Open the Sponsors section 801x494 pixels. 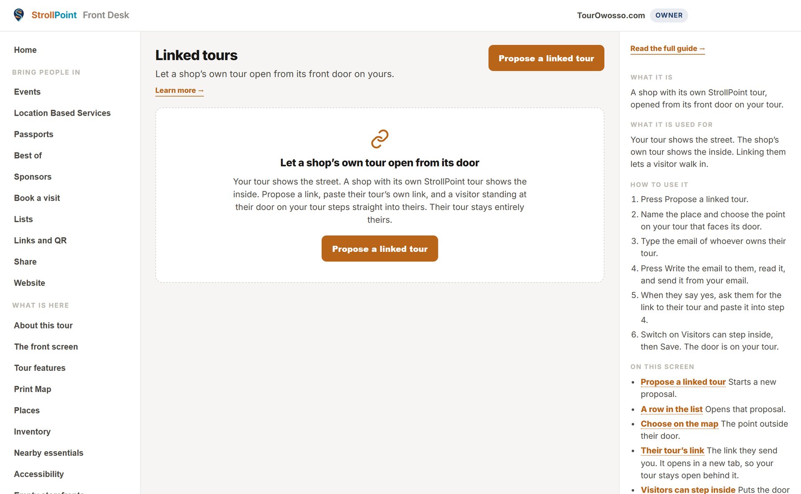click(x=32, y=177)
